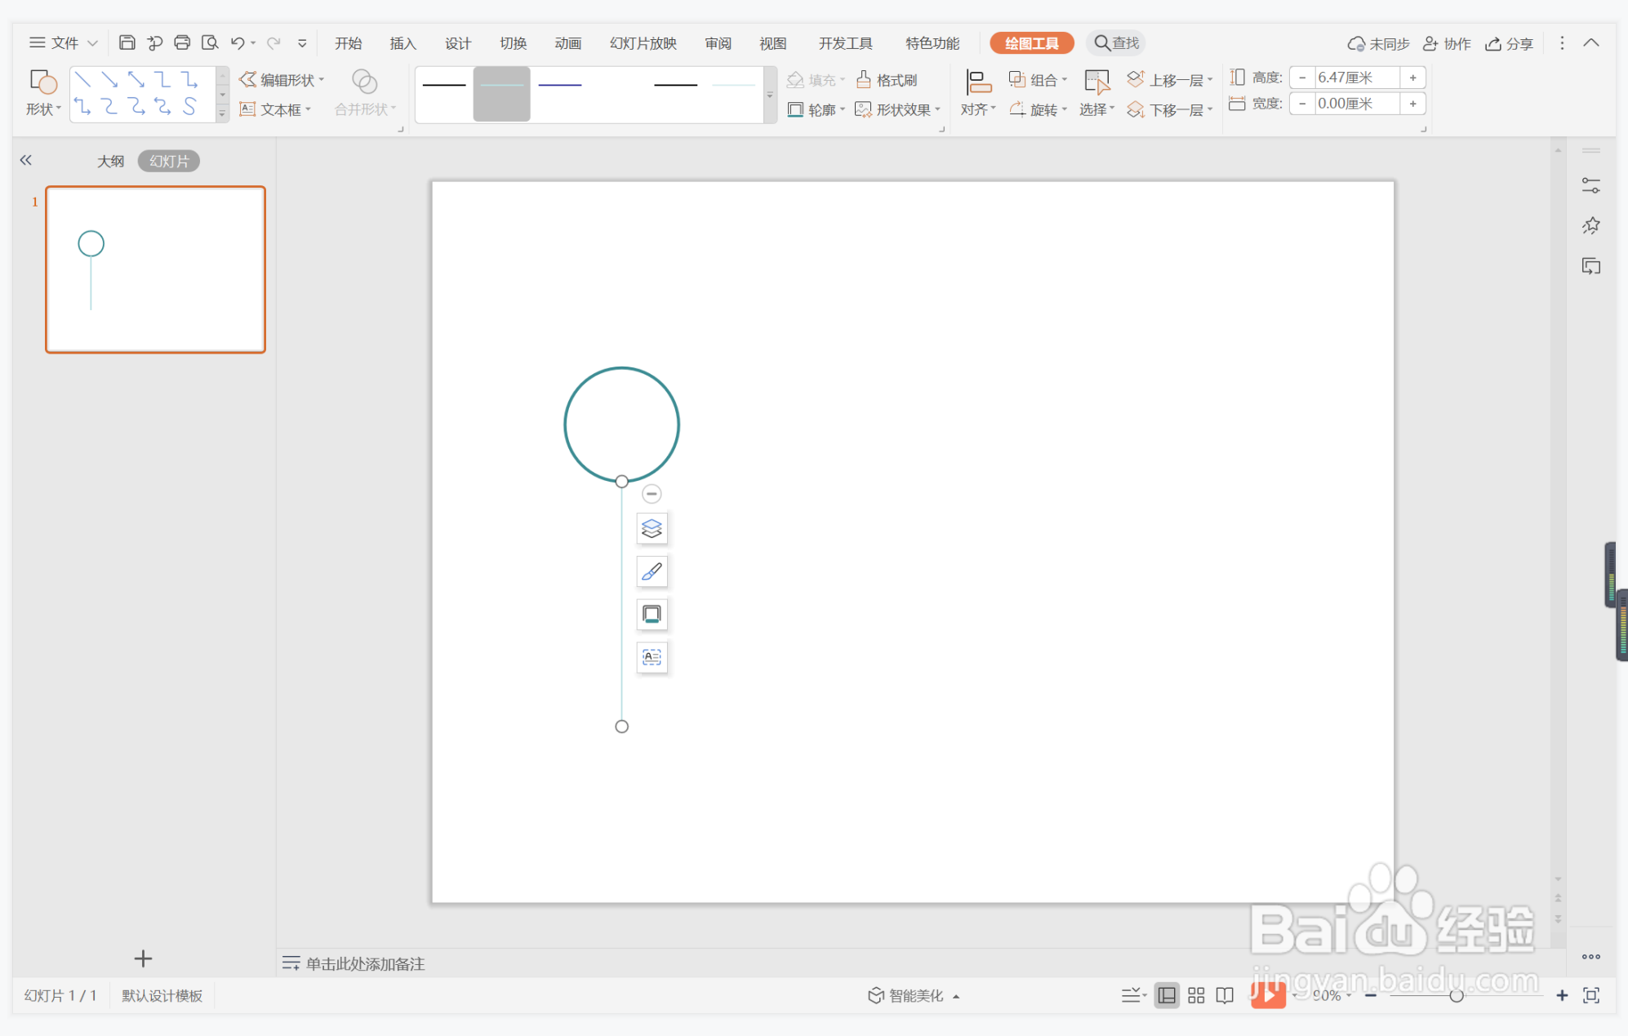Click the print icon in toolbar
The width and height of the screenshot is (1628, 1036).
pyautogui.click(x=182, y=42)
